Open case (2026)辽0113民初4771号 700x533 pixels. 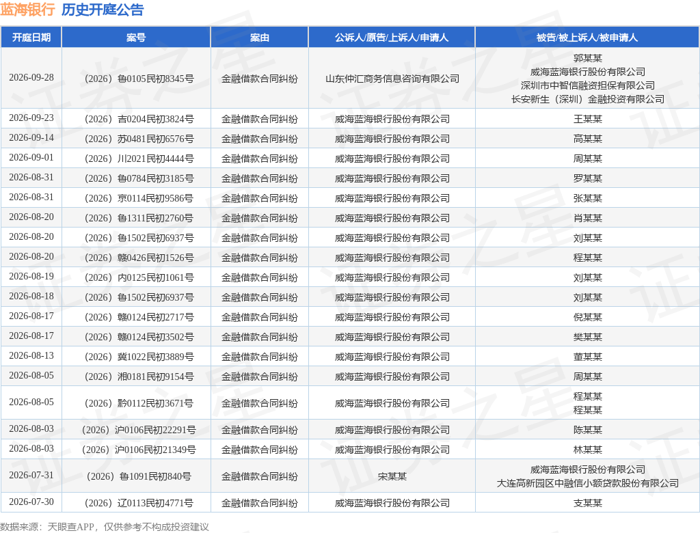[x=139, y=504]
